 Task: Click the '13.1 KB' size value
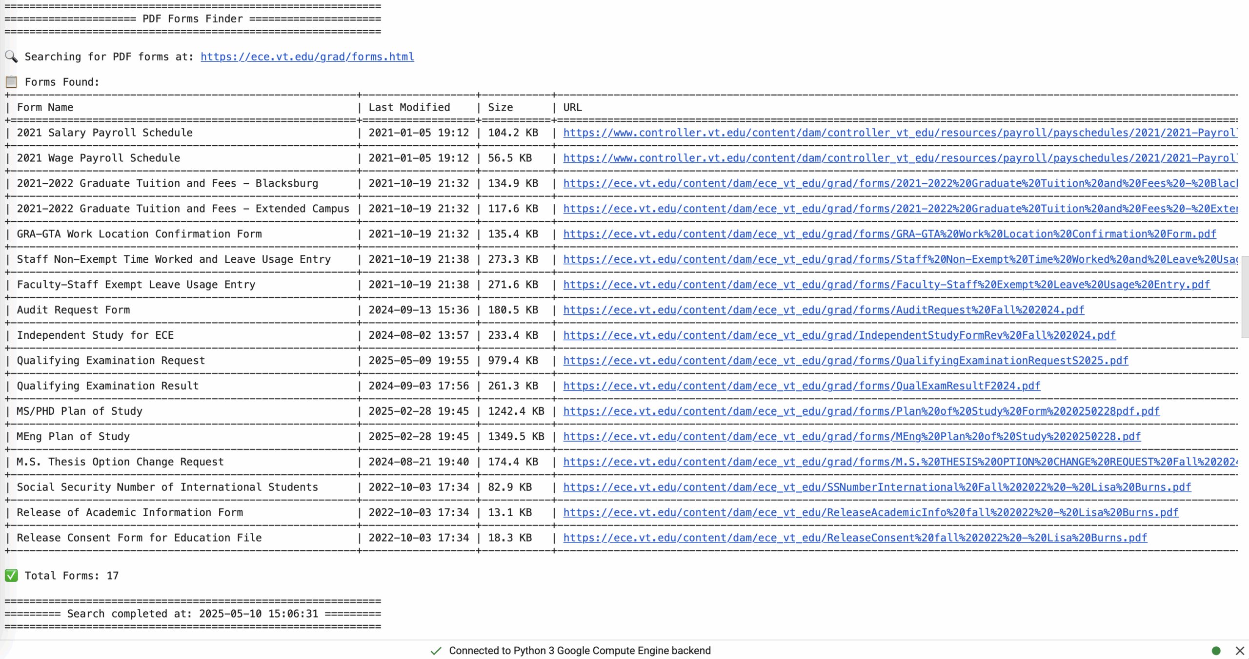coord(510,513)
